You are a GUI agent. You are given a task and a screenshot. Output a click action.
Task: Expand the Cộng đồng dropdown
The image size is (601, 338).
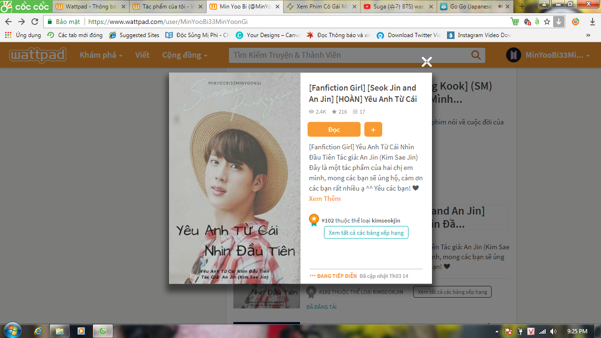pyautogui.click(x=185, y=55)
